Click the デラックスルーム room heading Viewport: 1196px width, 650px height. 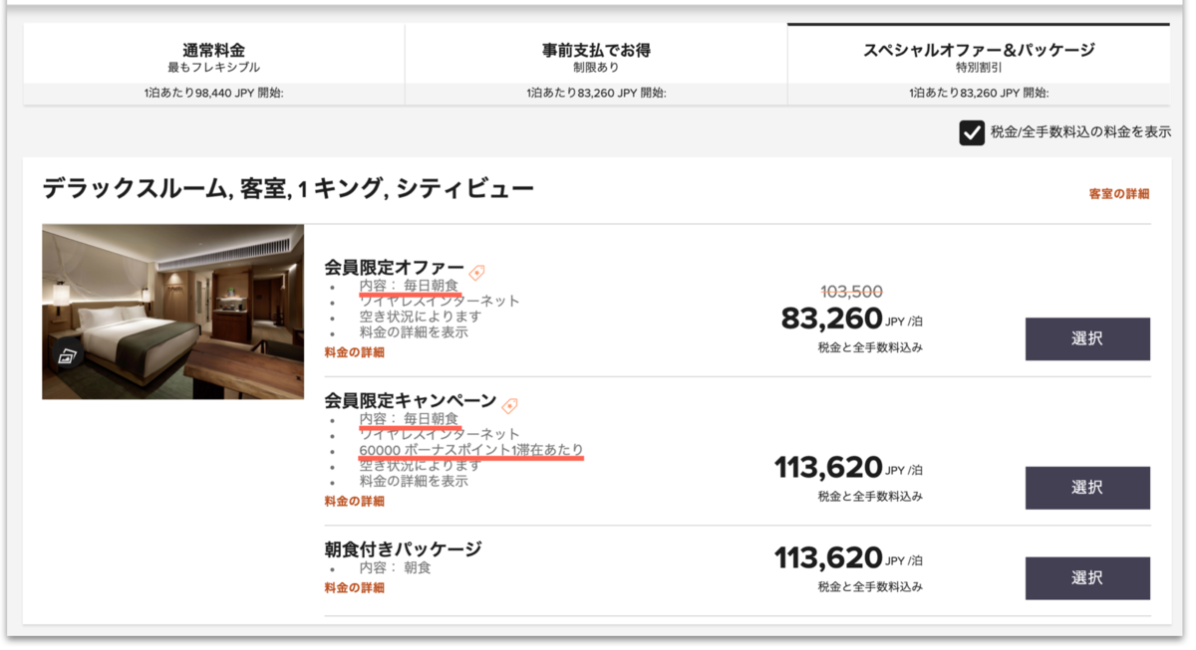tap(289, 188)
